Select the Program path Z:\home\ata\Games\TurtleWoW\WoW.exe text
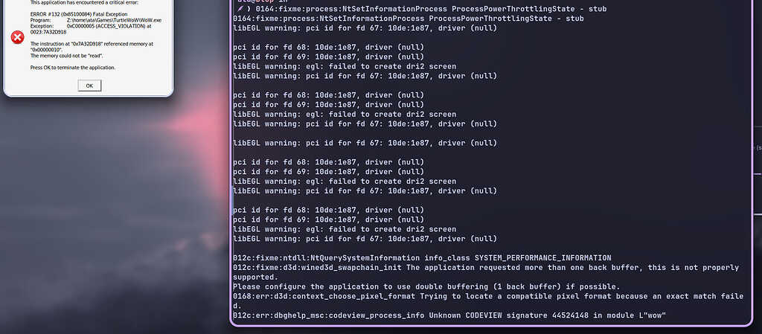This screenshot has height=334, width=762. point(114,20)
